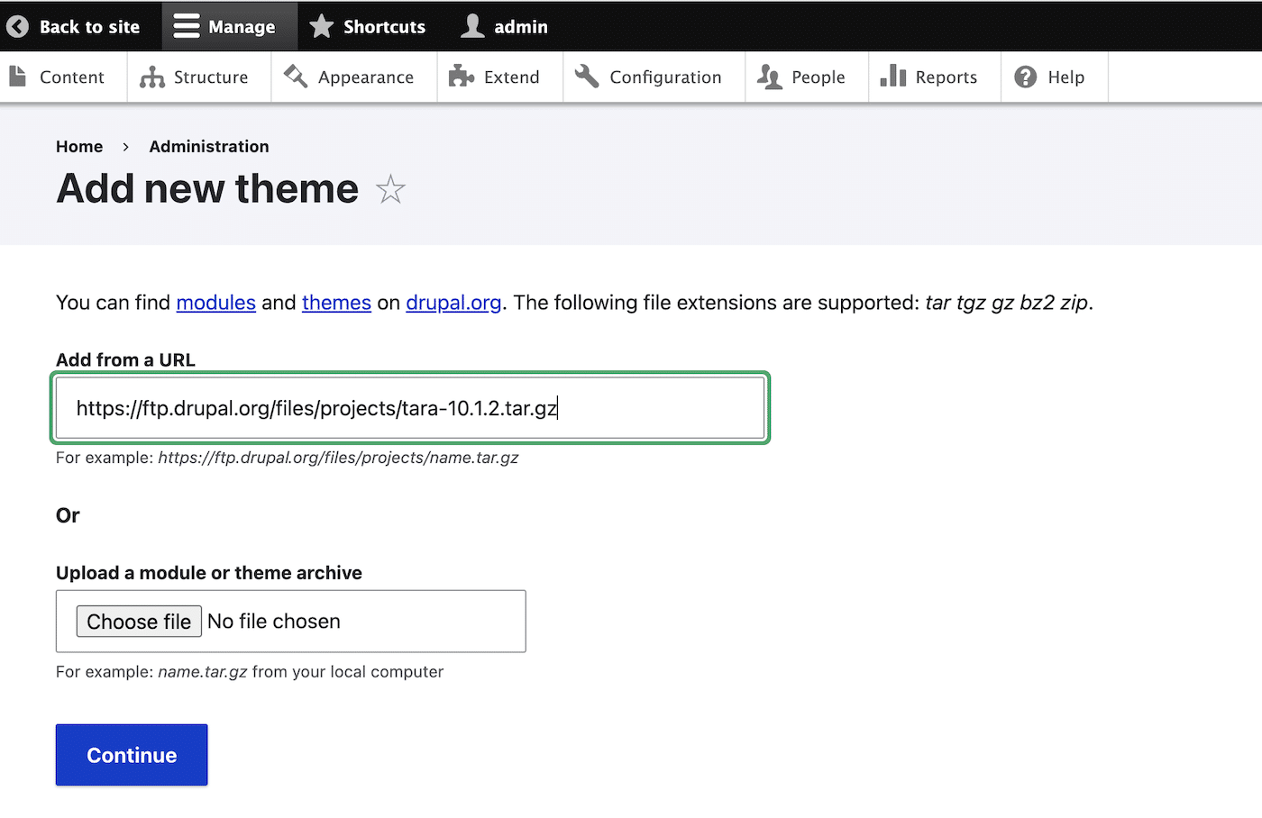Open the Manage menu

coord(229,26)
